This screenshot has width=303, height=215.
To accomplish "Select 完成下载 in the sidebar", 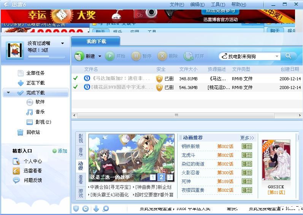I will [36, 93].
